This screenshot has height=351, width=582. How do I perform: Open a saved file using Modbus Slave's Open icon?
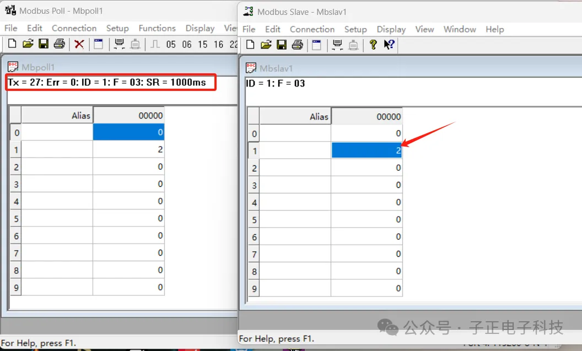[265, 45]
